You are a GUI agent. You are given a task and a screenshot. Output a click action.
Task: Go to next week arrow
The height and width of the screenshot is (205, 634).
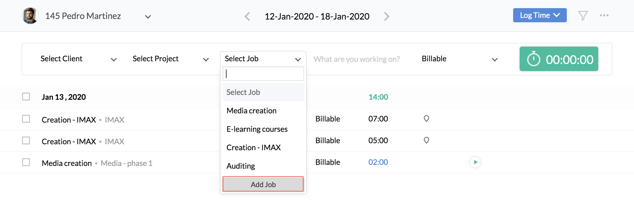click(x=387, y=17)
